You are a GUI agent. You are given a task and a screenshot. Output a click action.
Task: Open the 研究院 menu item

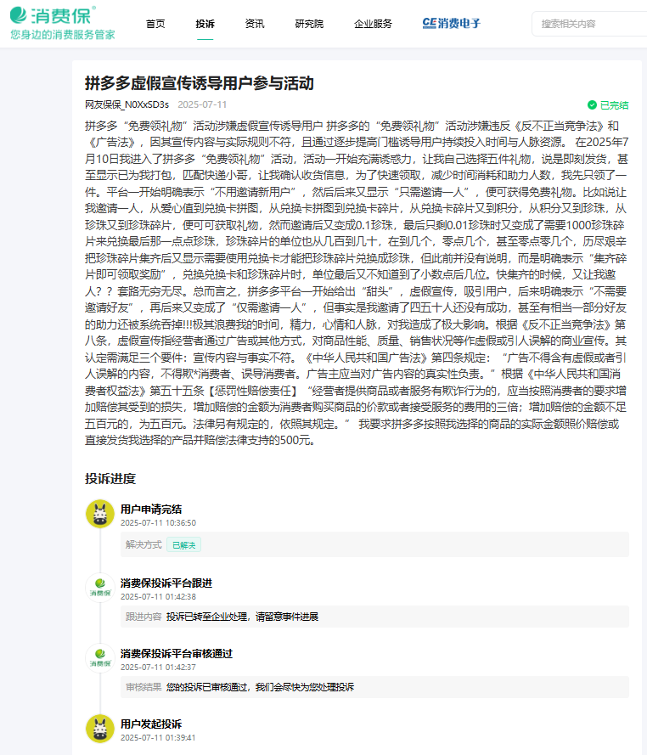click(x=309, y=24)
